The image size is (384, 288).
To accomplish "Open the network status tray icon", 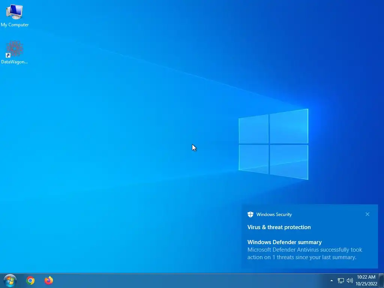I will click(341, 280).
